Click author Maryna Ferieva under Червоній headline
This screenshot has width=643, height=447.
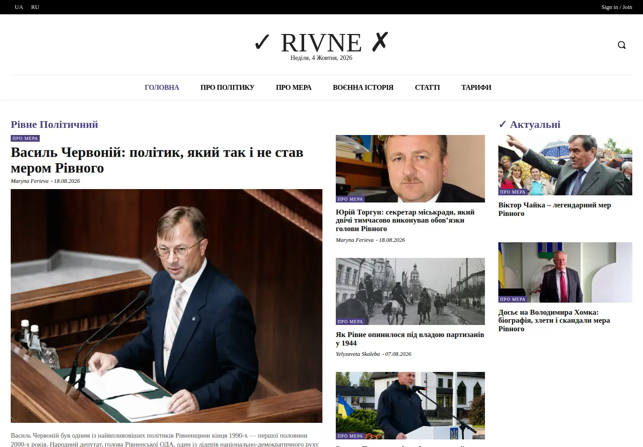point(29,181)
